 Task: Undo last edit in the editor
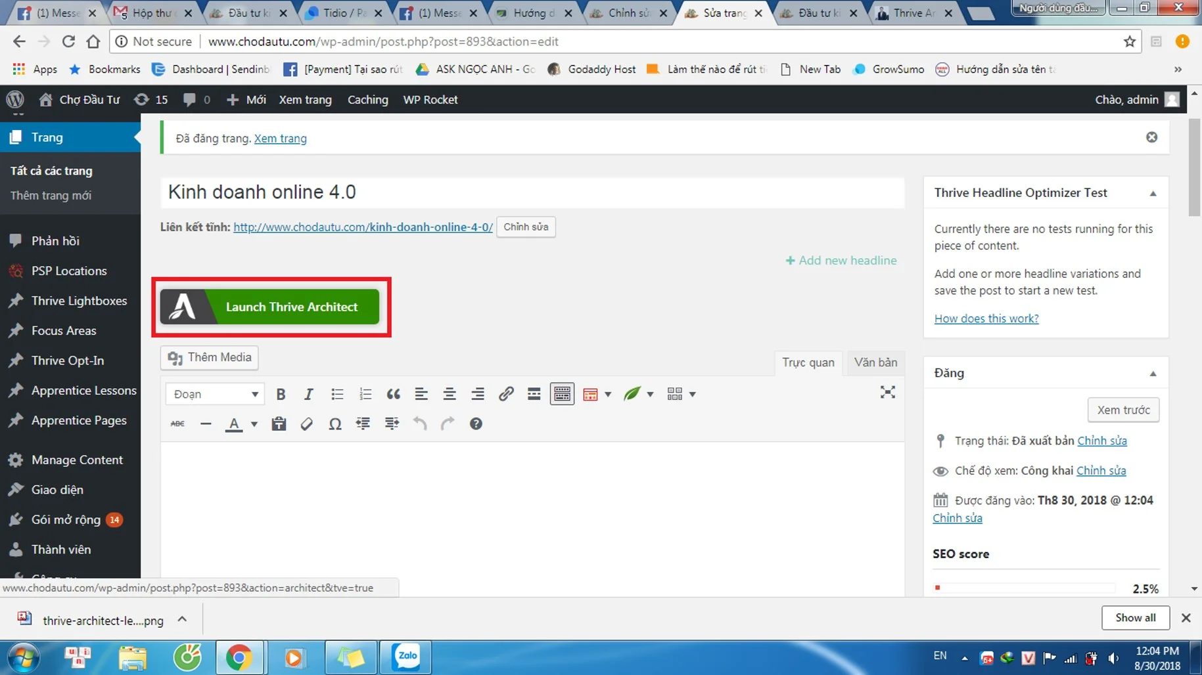420,424
